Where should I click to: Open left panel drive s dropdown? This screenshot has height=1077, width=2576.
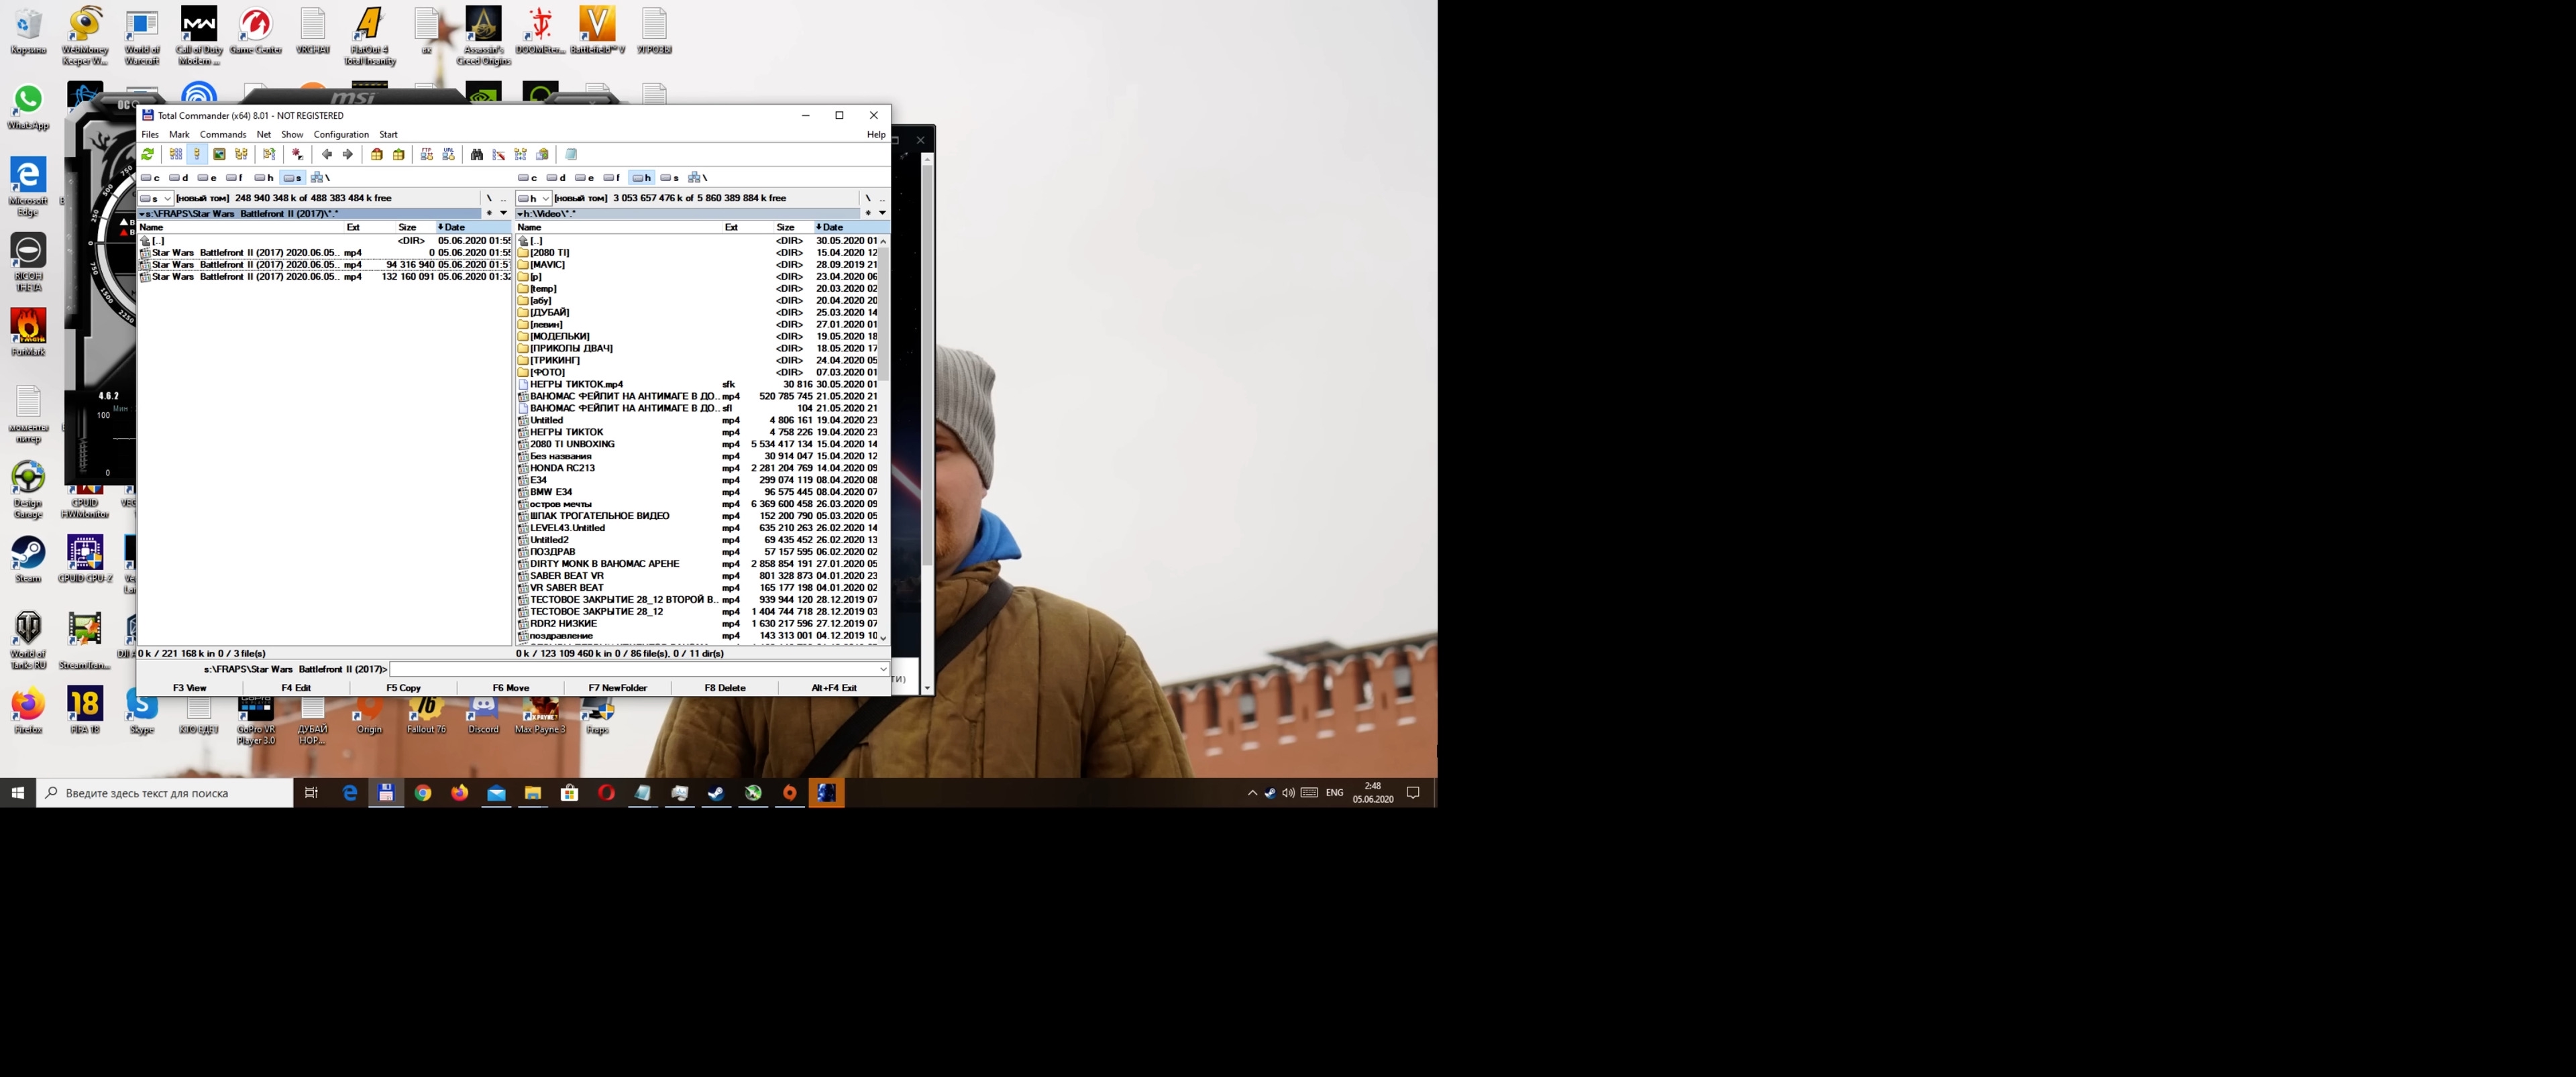click(x=157, y=198)
